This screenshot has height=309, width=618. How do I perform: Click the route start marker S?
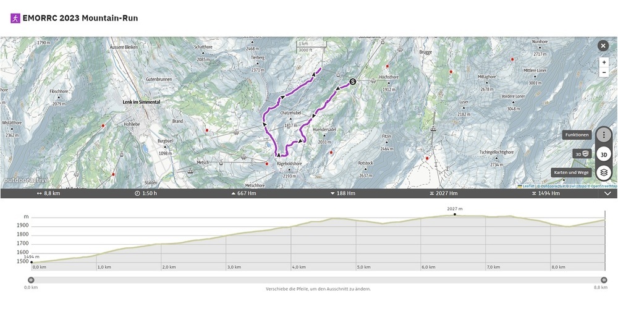pyautogui.click(x=353, y=81)
